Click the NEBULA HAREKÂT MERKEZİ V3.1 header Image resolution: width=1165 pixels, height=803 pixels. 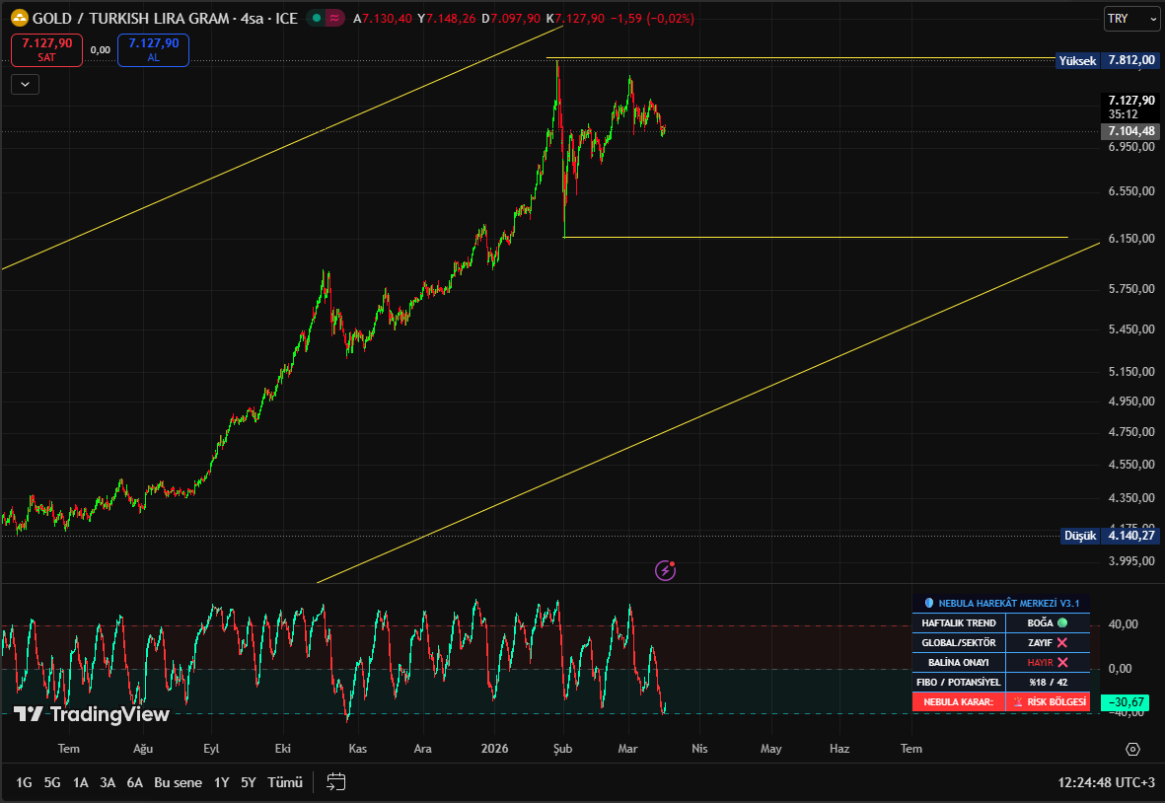[1001, 603]
